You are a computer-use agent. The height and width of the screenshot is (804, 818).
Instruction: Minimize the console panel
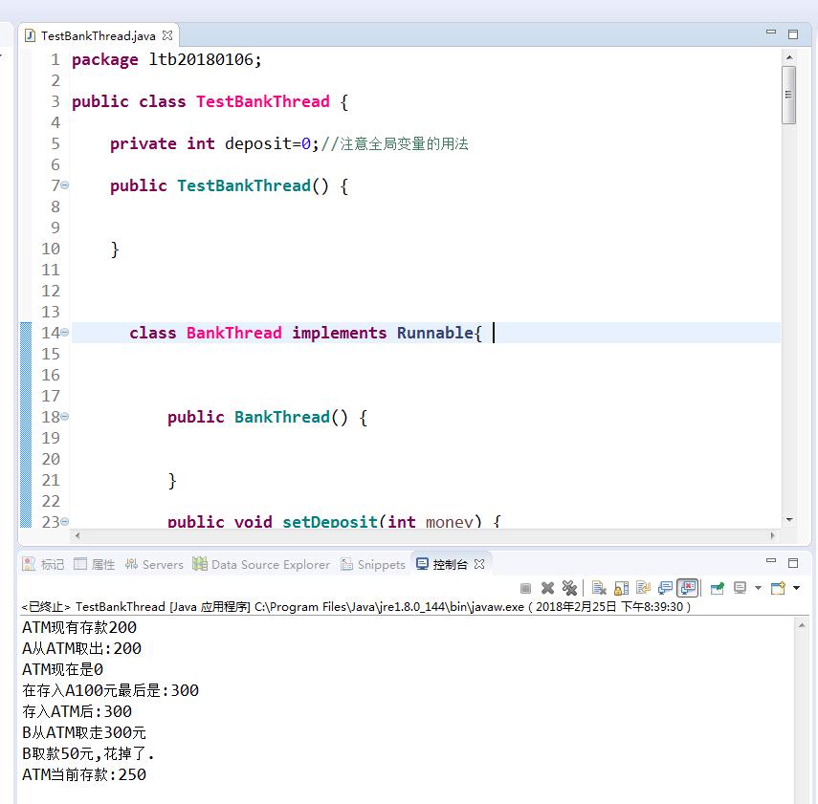tap(770, 561)
